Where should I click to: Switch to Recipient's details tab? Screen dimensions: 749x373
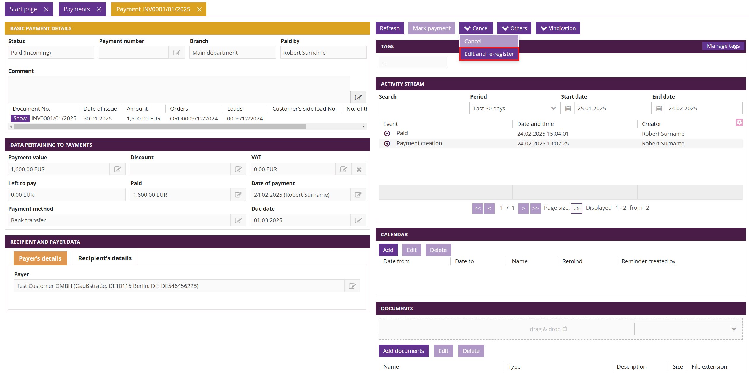(105, 258)
